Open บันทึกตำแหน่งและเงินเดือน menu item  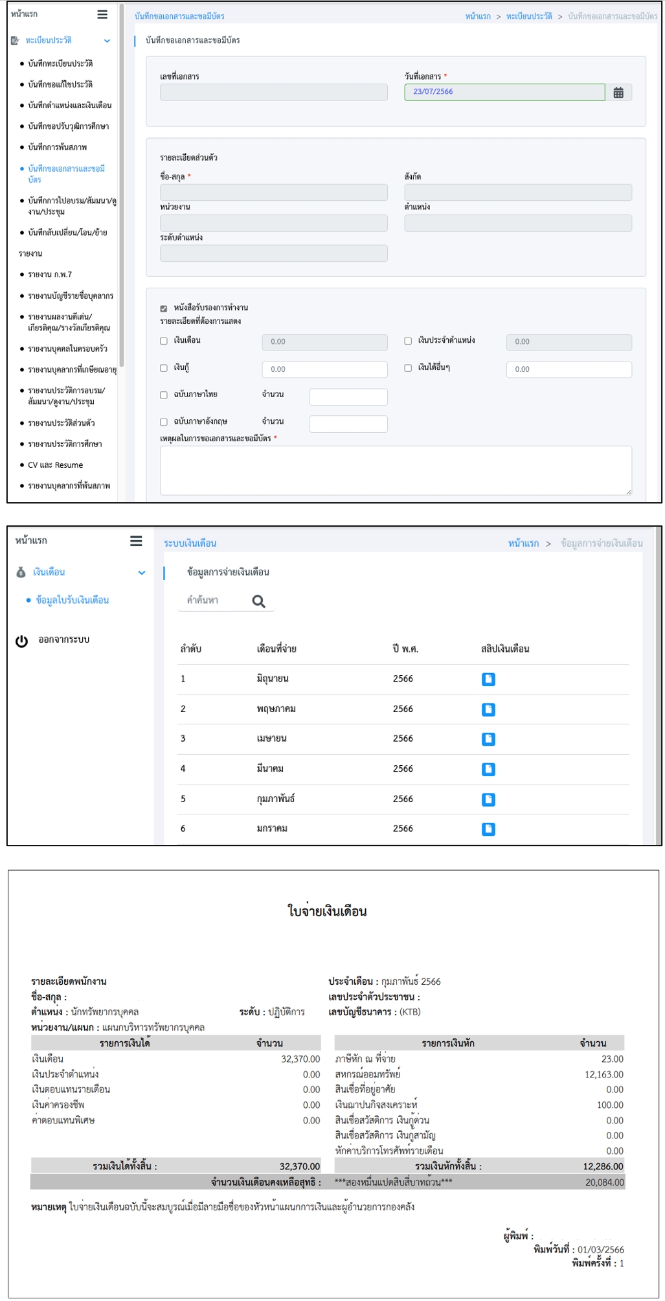pyautogui.click(x=70, y=105)
